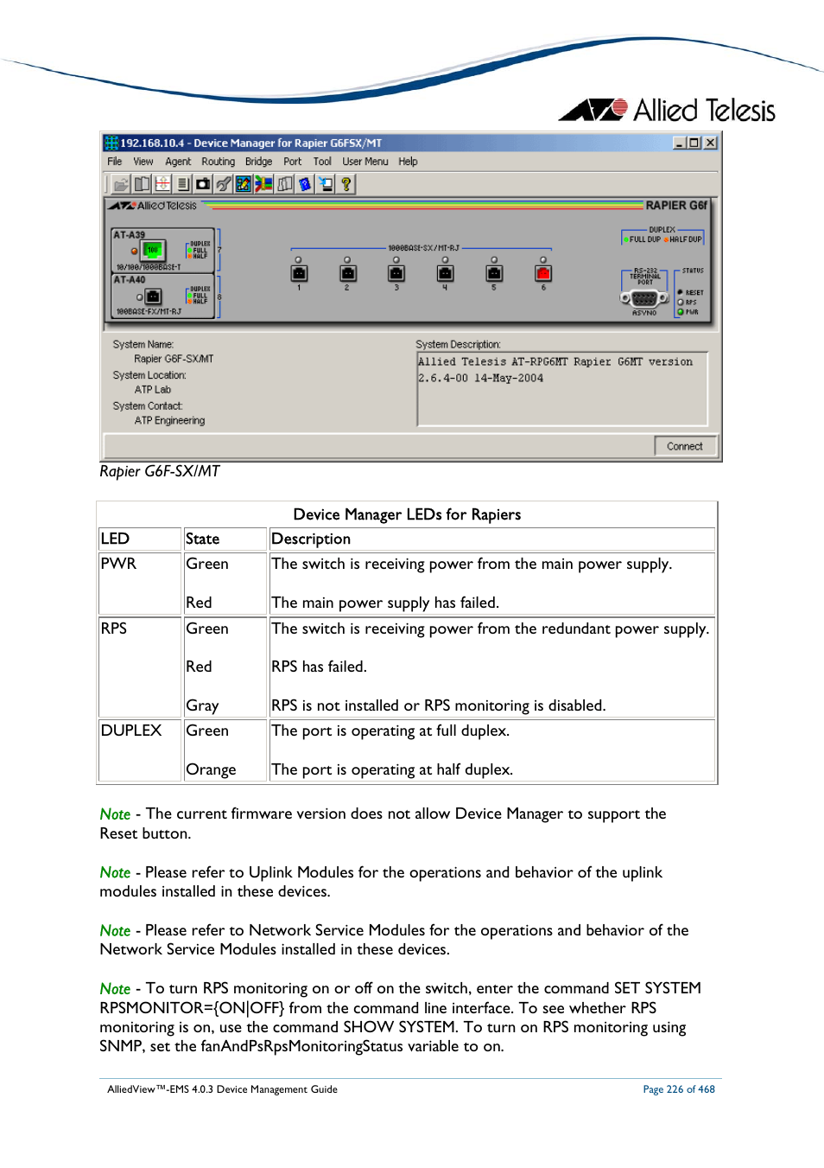824x1168 pixels.
Task: Click the link LED above port 6
Action: coord(543,259)
